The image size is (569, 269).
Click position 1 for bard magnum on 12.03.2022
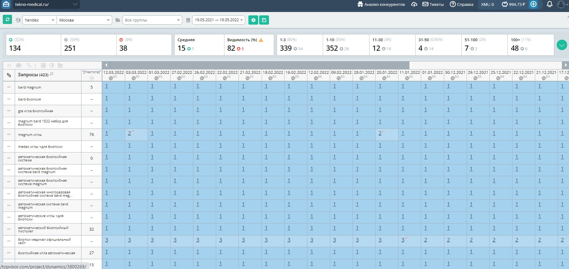107,86
